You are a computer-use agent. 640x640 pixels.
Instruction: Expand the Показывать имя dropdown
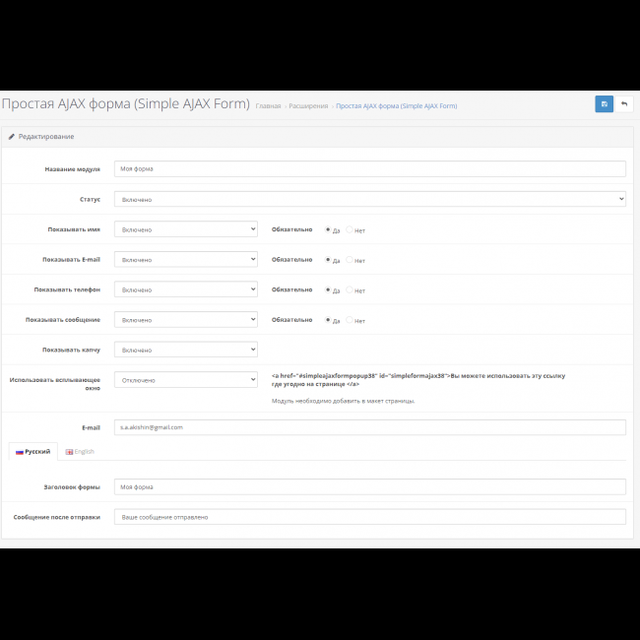click(x=185, y=229)
